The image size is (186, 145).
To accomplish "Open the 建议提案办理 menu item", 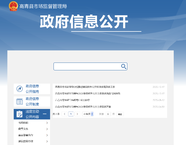I will click(x=26, y=141).
